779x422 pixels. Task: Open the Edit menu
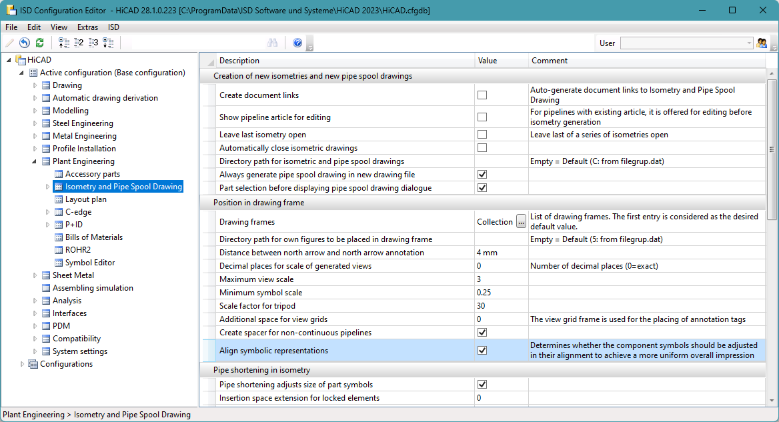[x=34, y=27]
